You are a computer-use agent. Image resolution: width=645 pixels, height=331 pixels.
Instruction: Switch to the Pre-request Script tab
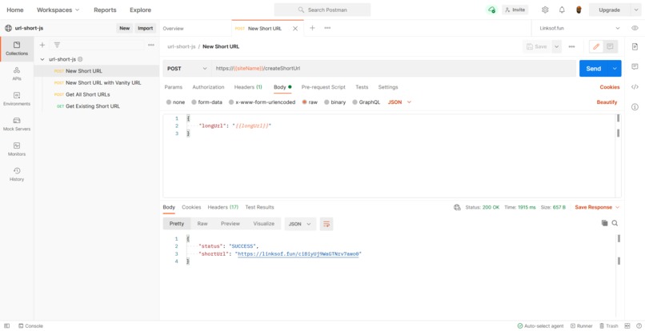click(x=323, y=87)
